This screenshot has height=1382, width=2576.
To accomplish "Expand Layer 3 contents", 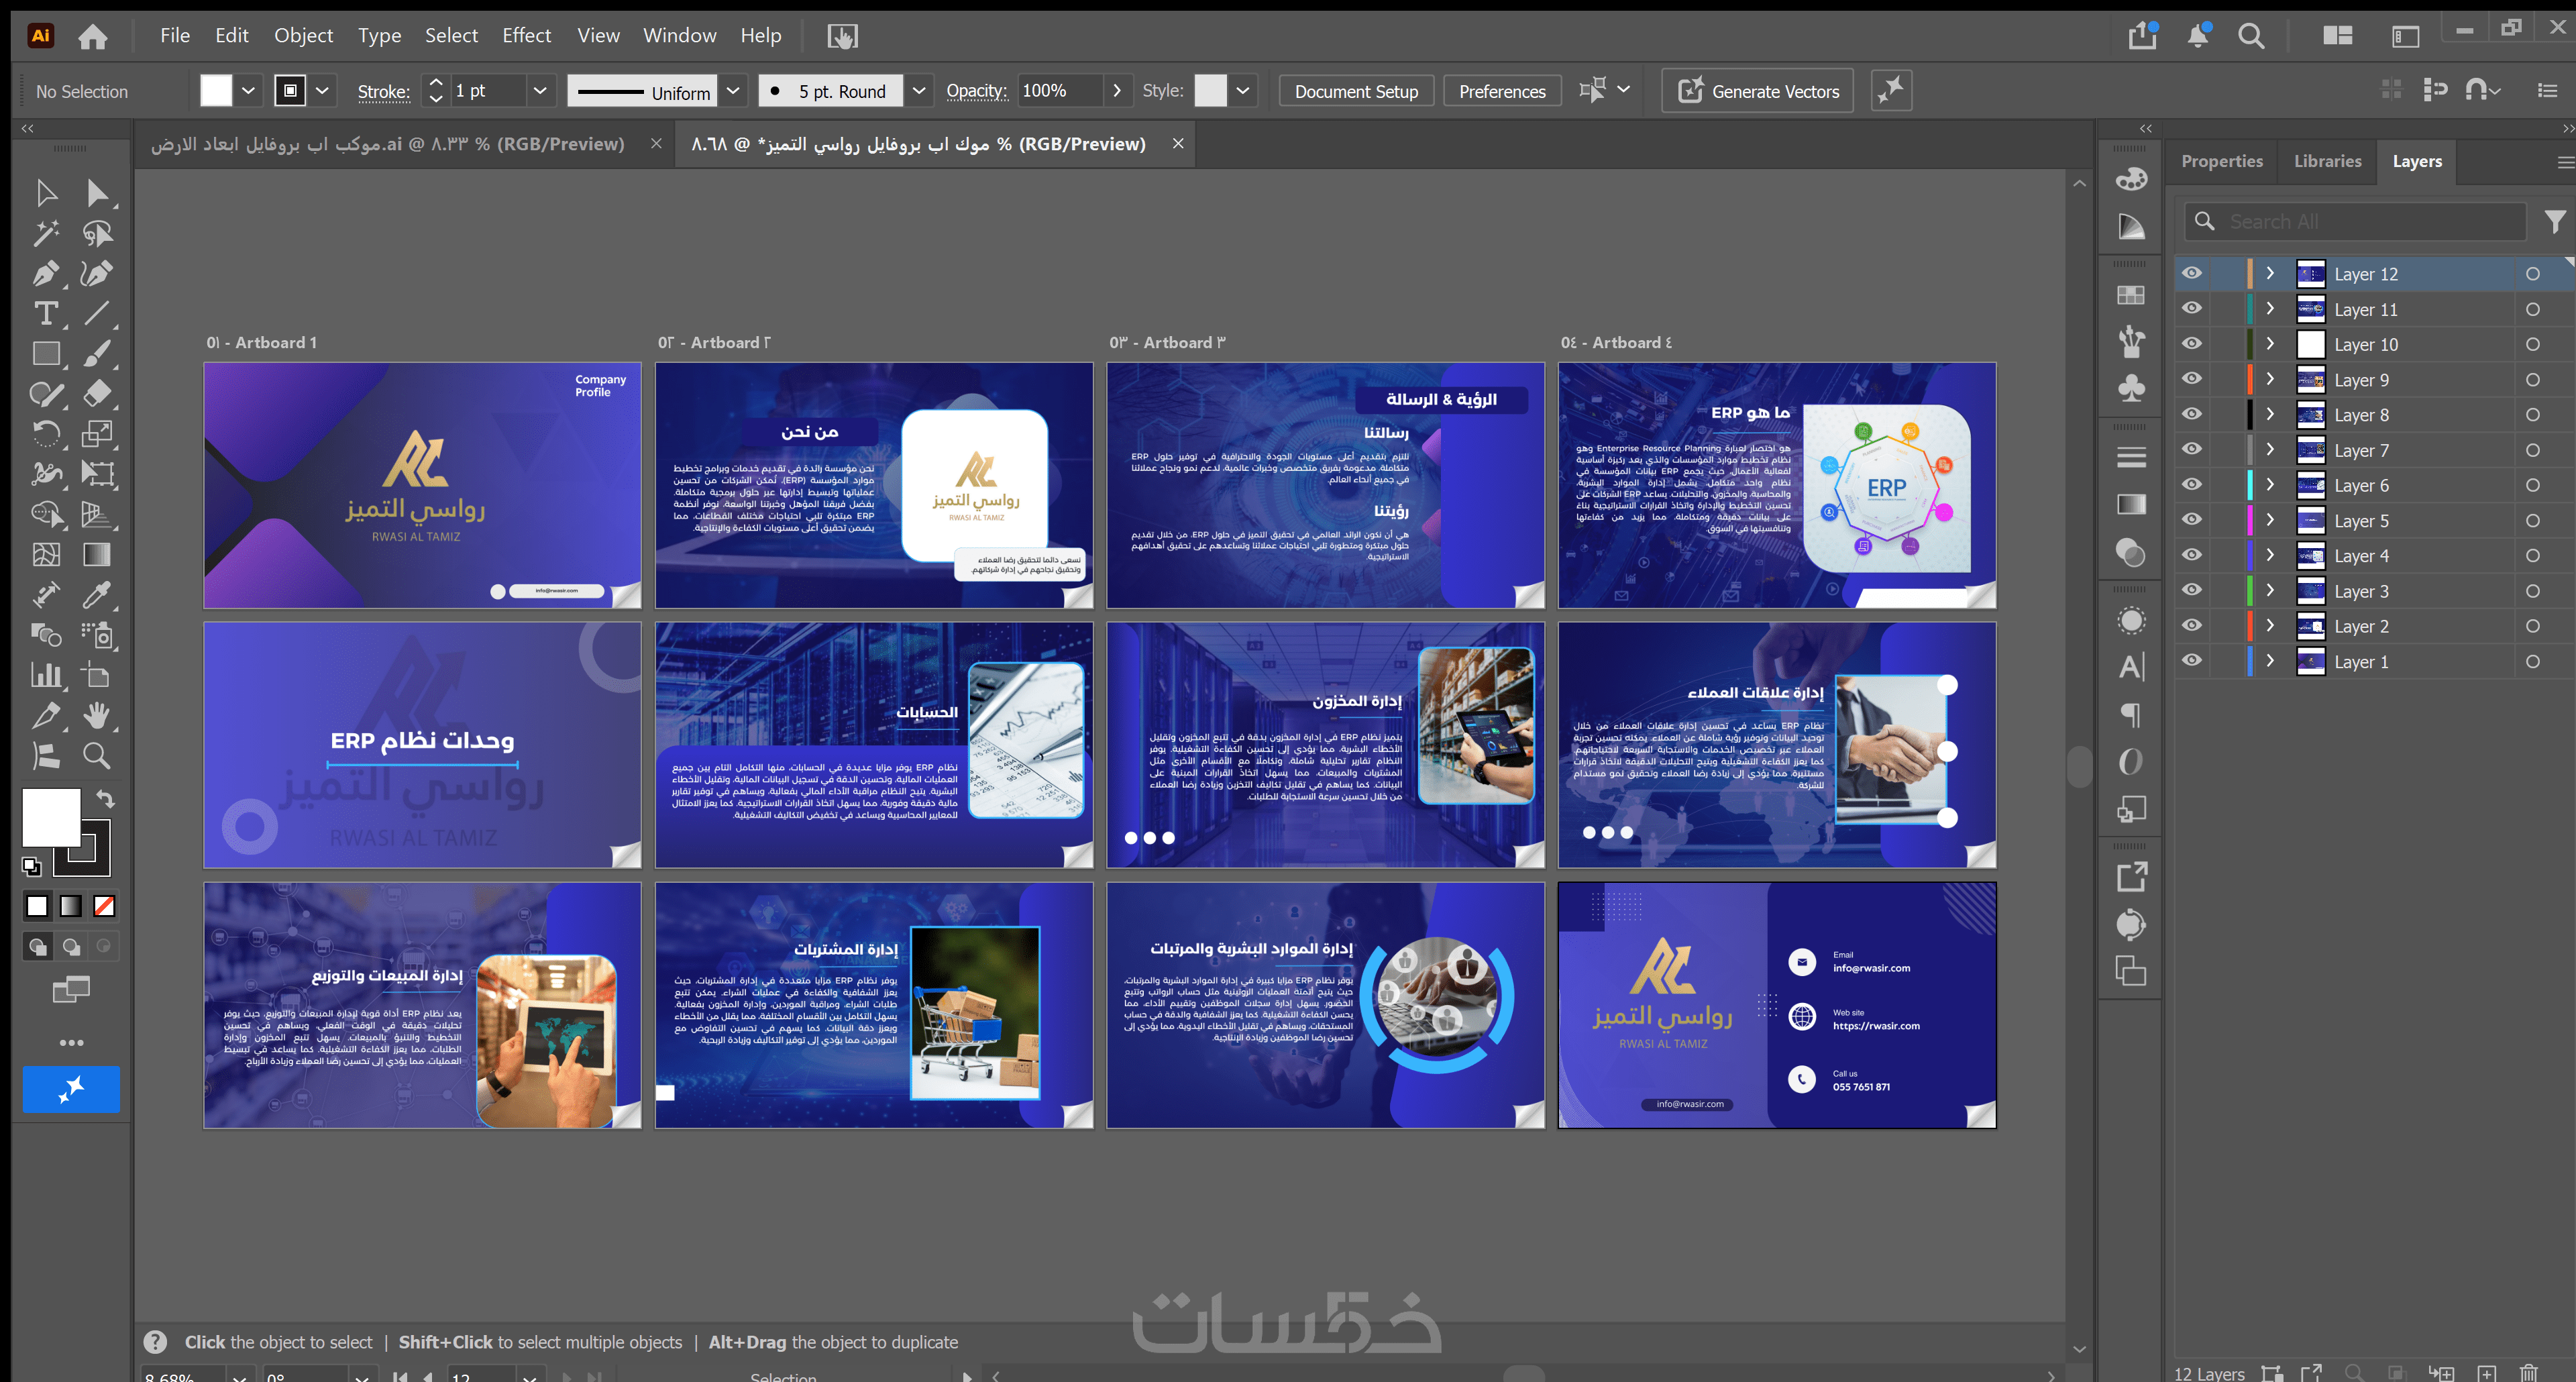I will point(2270,591).
